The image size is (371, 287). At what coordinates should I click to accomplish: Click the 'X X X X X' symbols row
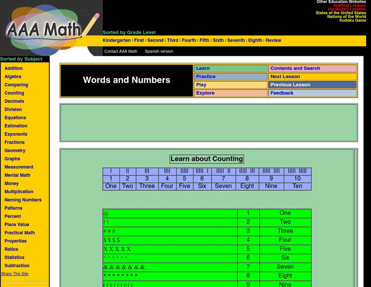point(170,249)
